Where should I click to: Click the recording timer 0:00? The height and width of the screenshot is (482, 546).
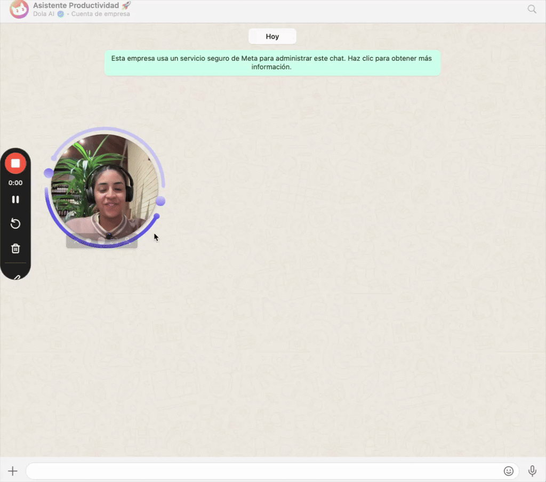point(15,183)
